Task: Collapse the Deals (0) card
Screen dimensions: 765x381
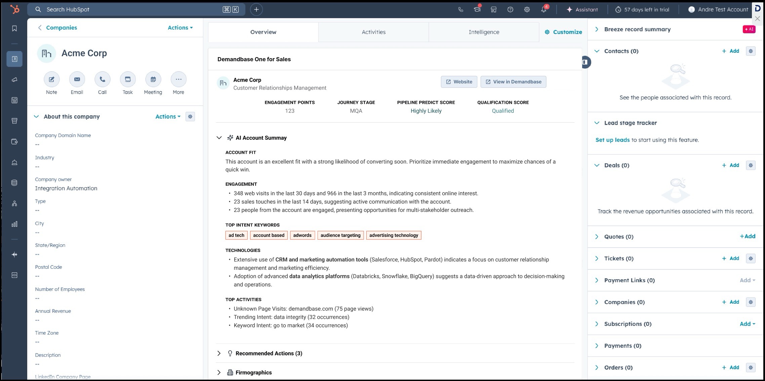Action: tap(597, 165)
